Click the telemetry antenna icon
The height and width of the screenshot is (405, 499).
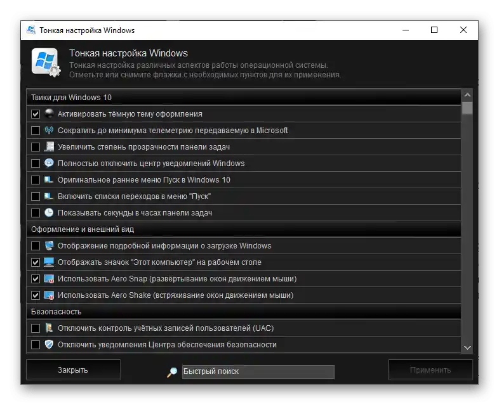49,130
